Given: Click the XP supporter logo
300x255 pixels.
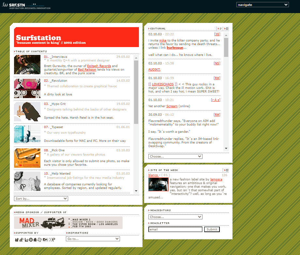Looking at the screenshot, I should 52,240.
